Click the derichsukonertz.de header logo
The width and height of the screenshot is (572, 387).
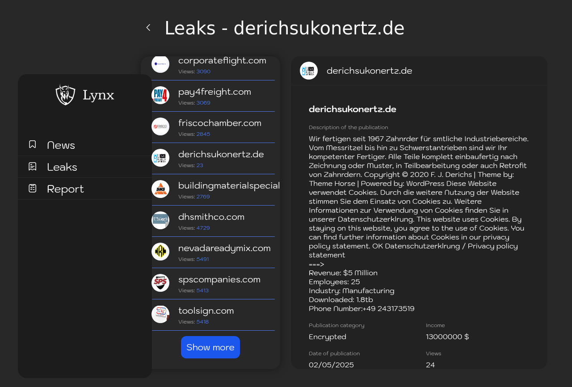[309, 71]
